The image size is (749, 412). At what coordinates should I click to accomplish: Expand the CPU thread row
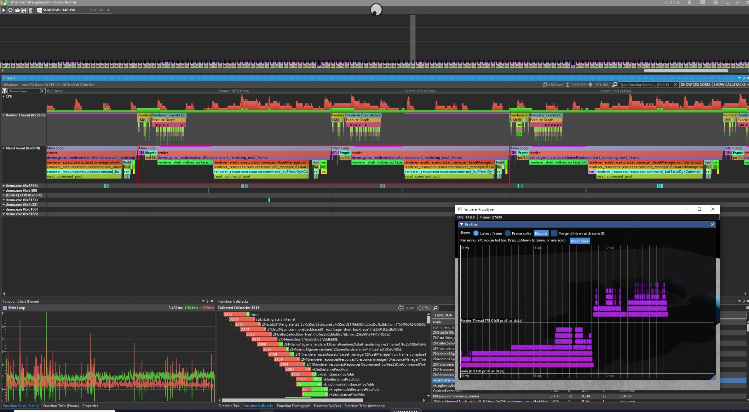coord(3,96)
